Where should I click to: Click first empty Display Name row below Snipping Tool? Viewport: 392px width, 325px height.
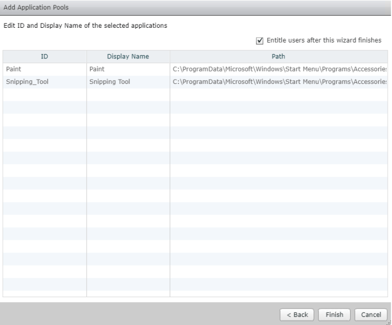(128, 94)
